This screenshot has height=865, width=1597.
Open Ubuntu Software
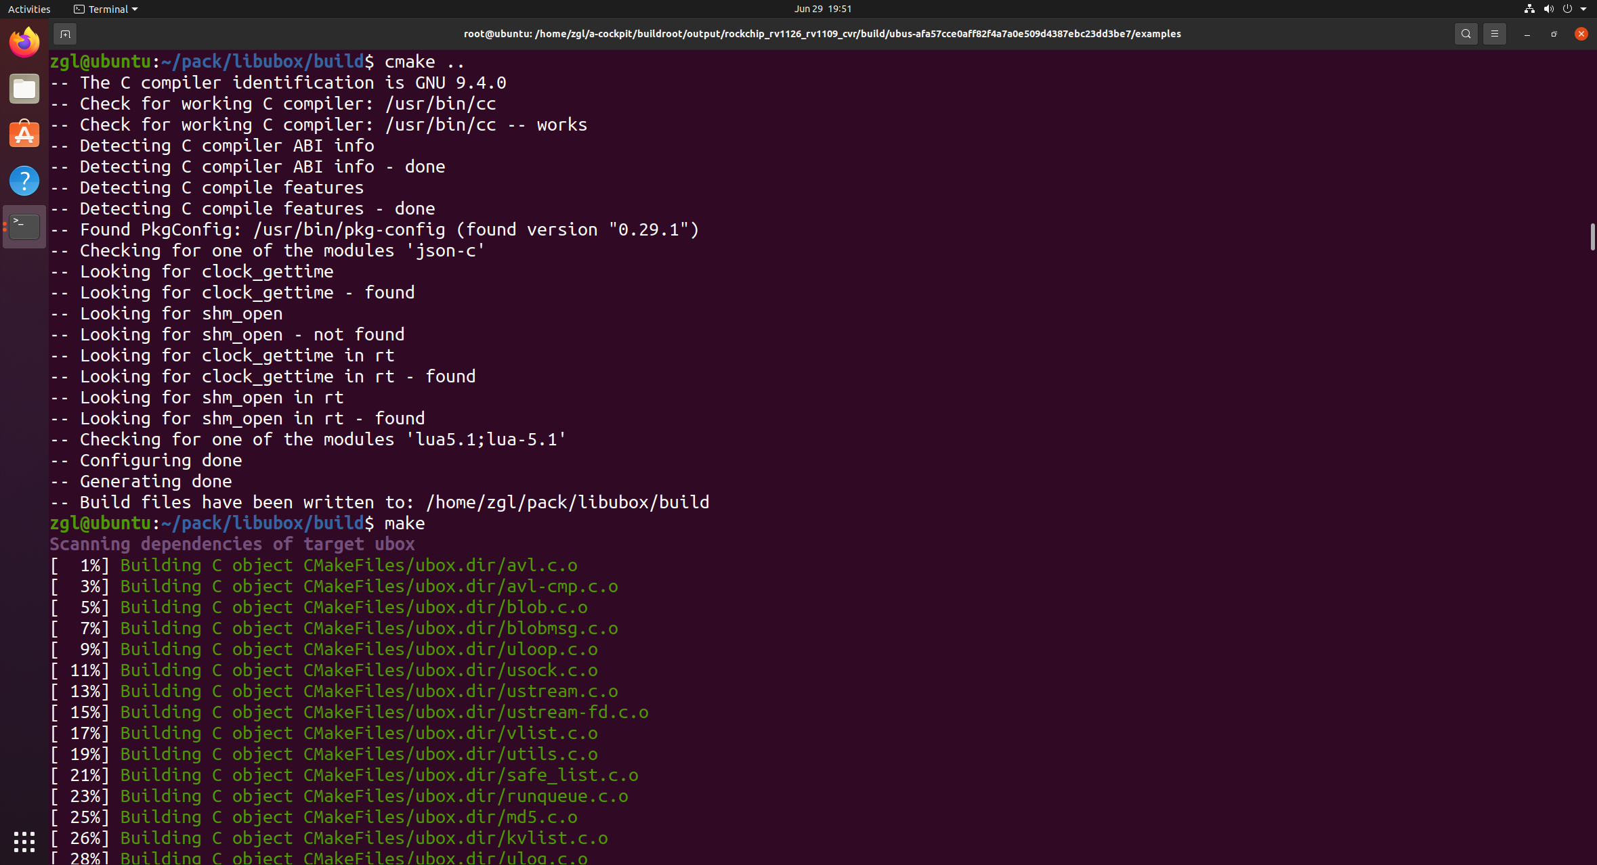click(24, 134)
